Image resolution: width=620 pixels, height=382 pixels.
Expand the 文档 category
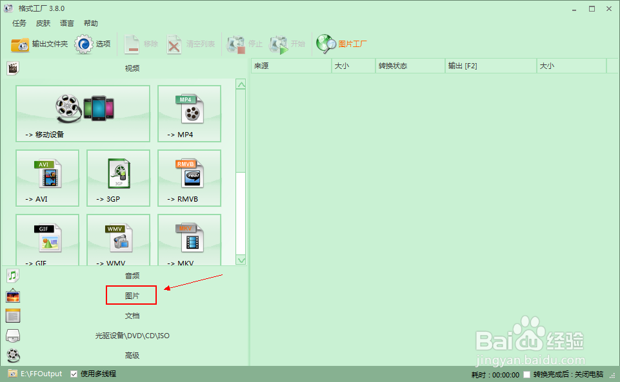coord(132,316)
